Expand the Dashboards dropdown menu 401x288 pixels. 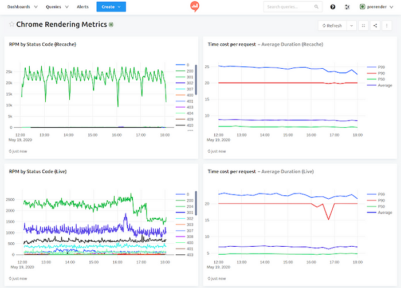point(22,7)
